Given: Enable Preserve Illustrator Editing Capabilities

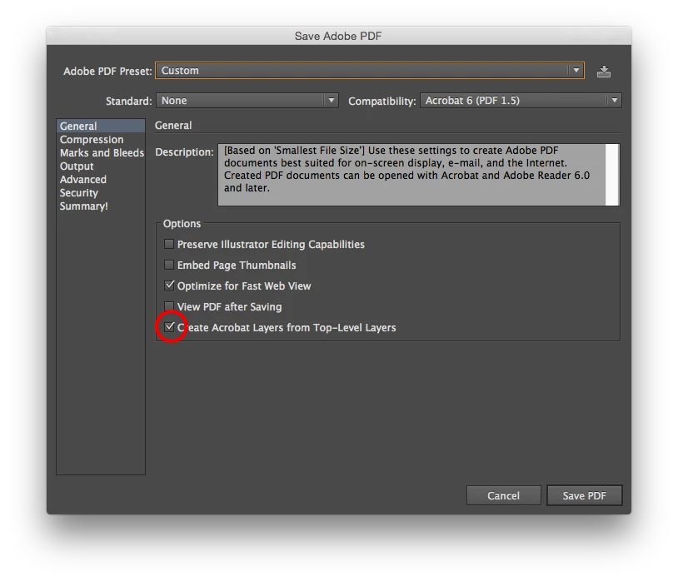Looking at the screenshot, I should pos(169,244).
